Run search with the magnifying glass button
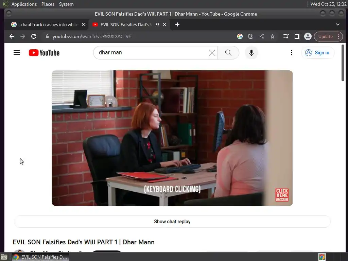Image resolution: width=348 pixels, height=261 pixels. (228, 53)
